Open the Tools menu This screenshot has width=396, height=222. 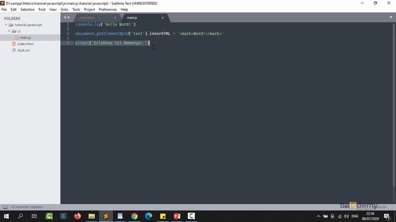pos(76,10)
